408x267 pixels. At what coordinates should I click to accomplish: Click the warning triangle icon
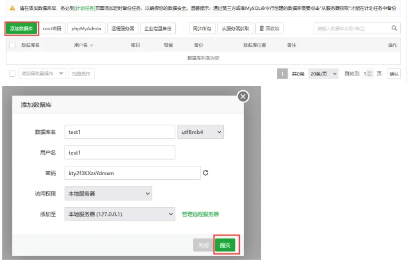[x=12, y=8]
